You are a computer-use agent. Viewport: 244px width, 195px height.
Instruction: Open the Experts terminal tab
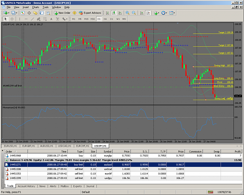click(x=77, y=186)
